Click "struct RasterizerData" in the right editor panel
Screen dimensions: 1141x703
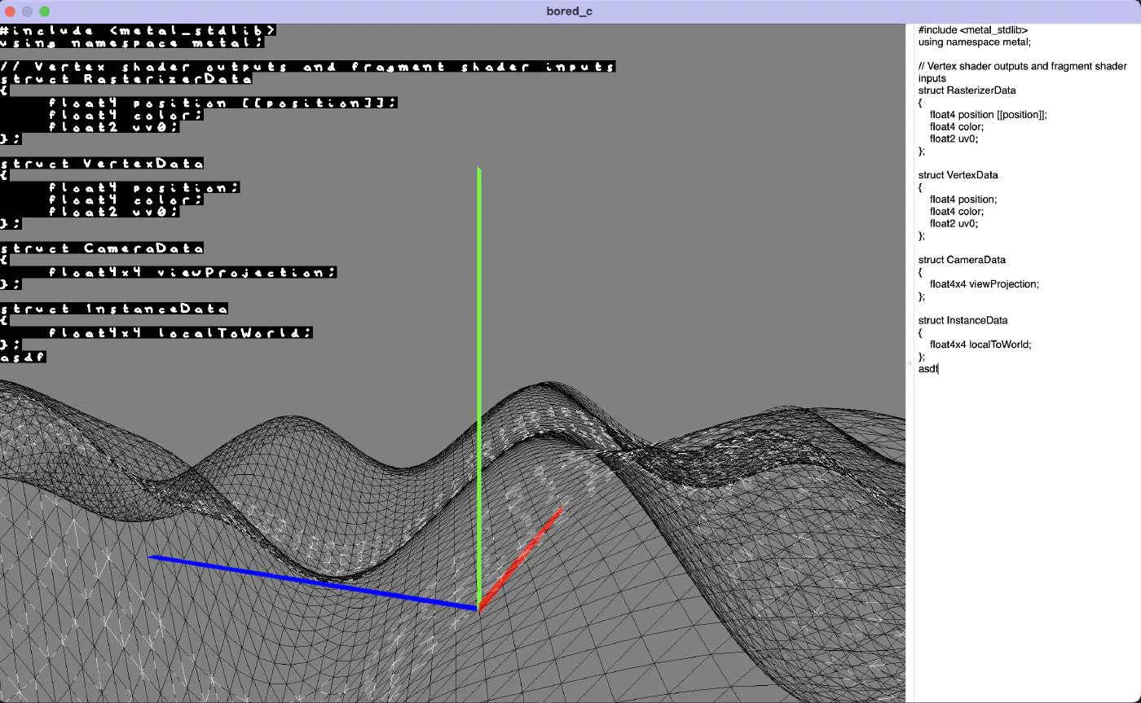(x=967, y=90)
